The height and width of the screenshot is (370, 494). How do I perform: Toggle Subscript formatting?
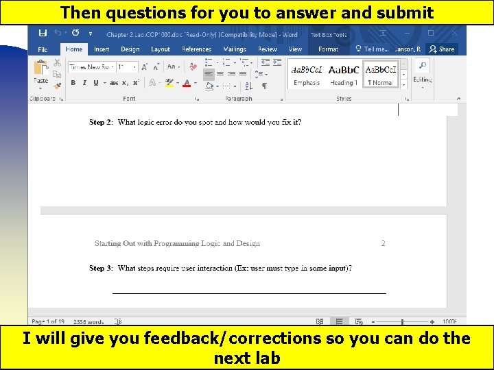coord(125,83)
